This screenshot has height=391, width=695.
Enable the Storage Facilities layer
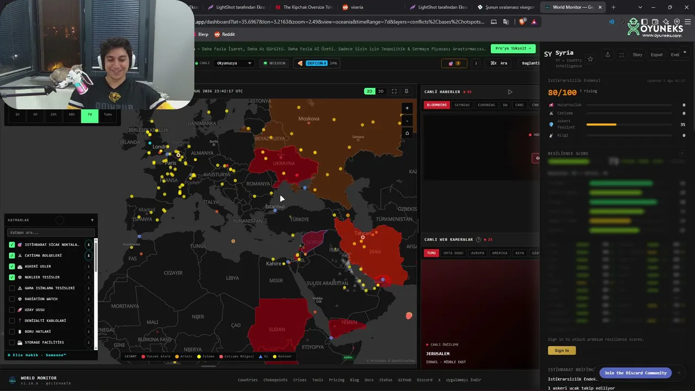[12, 342]
